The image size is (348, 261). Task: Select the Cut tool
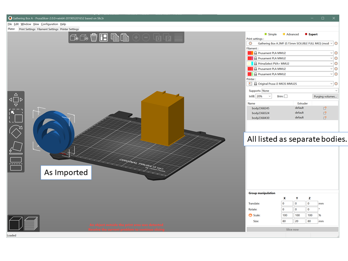tap(16, 164)
